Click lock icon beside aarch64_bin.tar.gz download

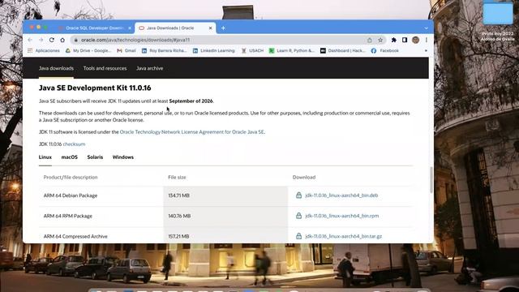click(298, 236)
